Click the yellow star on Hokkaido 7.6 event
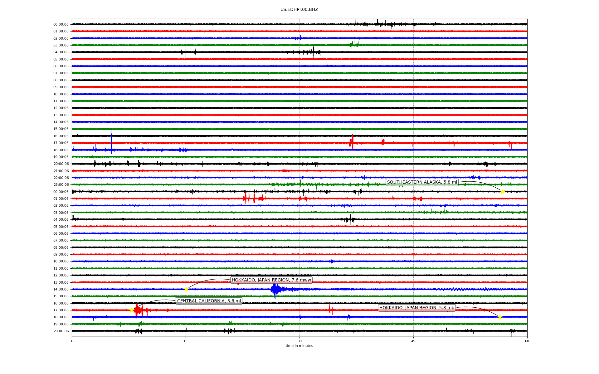The image size is (599, 374). 187,289
